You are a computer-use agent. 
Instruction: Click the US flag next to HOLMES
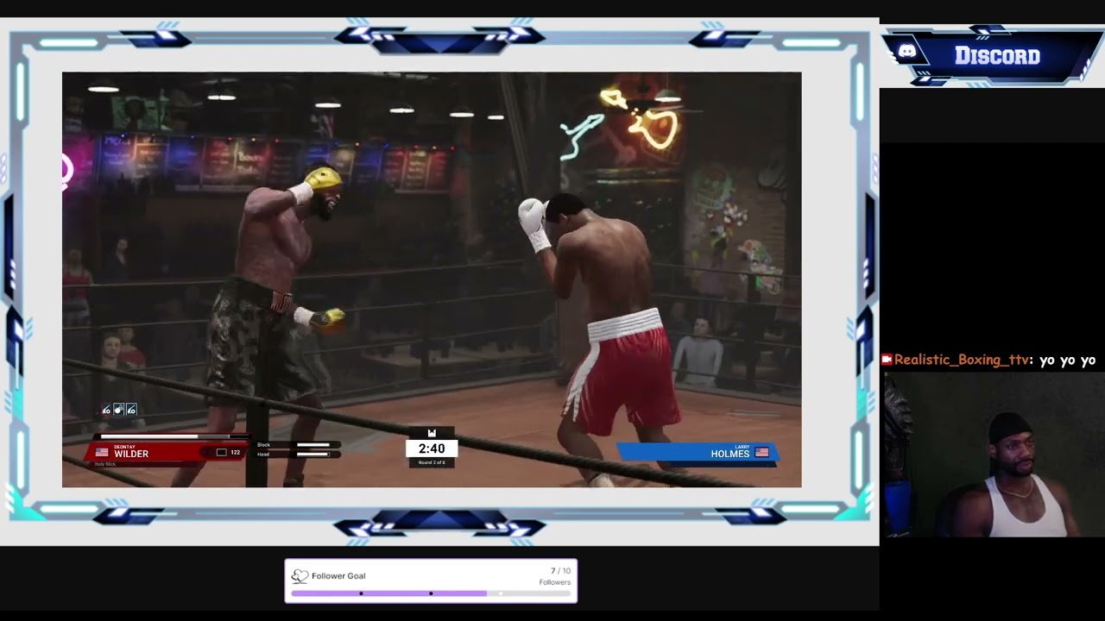click(x=761, y=453)
